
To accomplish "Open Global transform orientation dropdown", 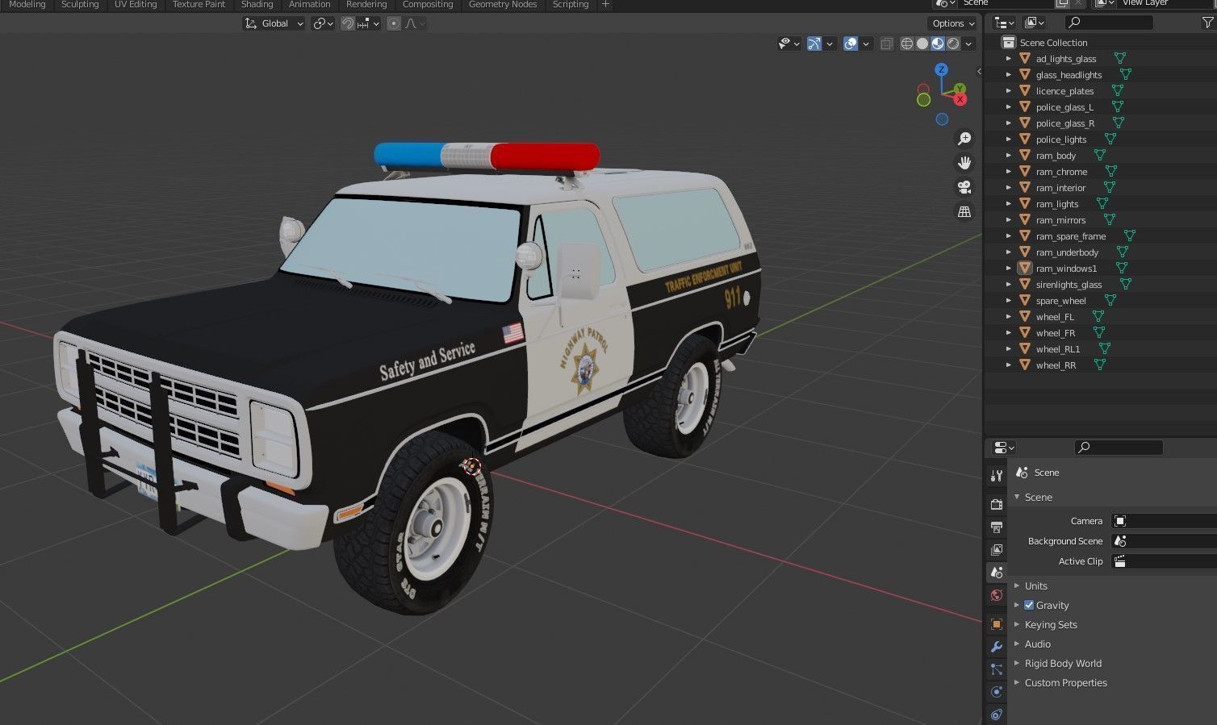I will 274,23.
